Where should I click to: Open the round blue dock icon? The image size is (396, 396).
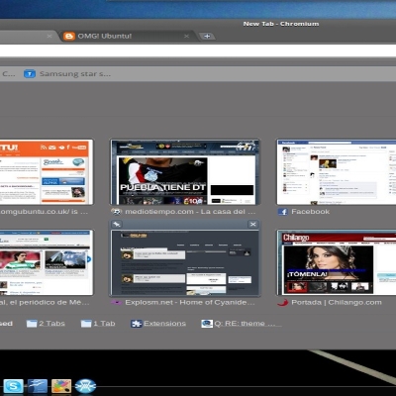pos(85,386)
